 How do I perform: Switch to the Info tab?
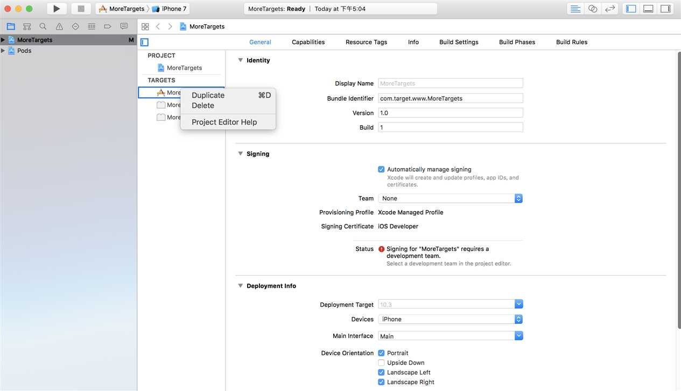tap(413, 42)
